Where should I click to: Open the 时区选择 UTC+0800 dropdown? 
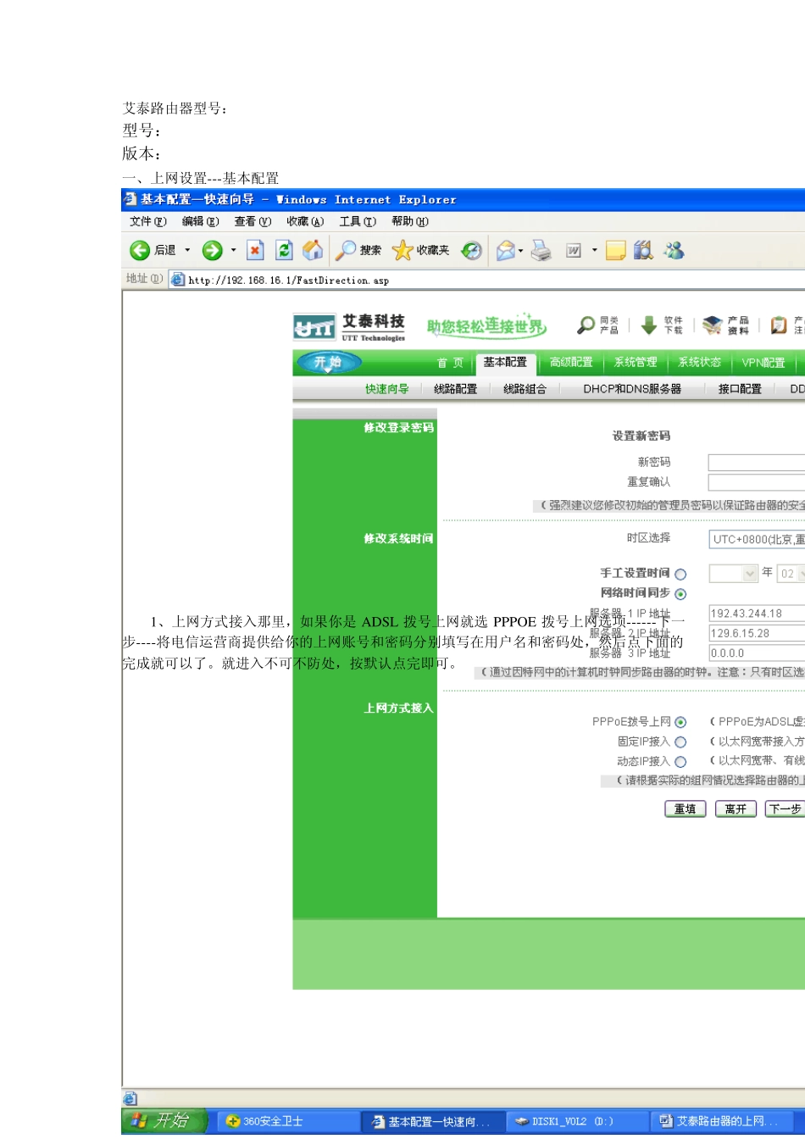(757, 539)
